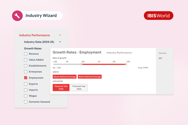Viewport: 188px width, 125px height.
Task: Collapse the Industry Performance section
Action: (x=60, y=35)
